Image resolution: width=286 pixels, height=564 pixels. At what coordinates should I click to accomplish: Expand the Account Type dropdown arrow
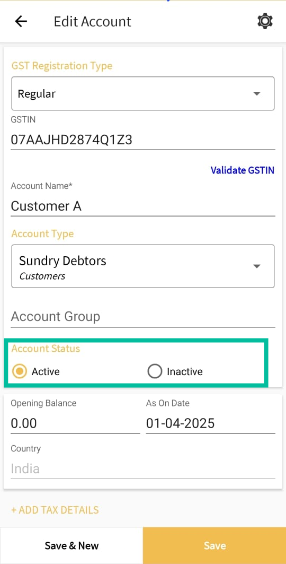coord(256,266)
